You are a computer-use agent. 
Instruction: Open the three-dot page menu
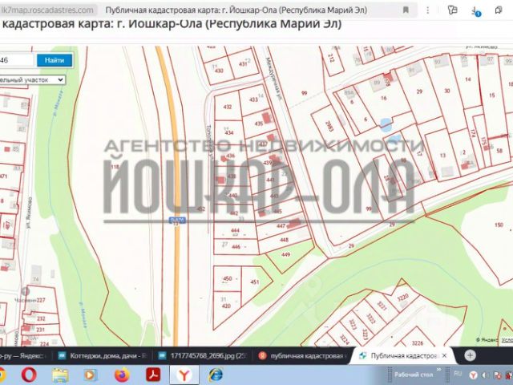click(427, 10)
